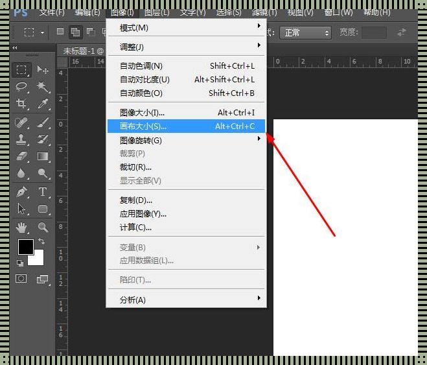This screenshot has width=427, height=365.
Task: Open the 编辑(E) menu
Action: [87, 12]
